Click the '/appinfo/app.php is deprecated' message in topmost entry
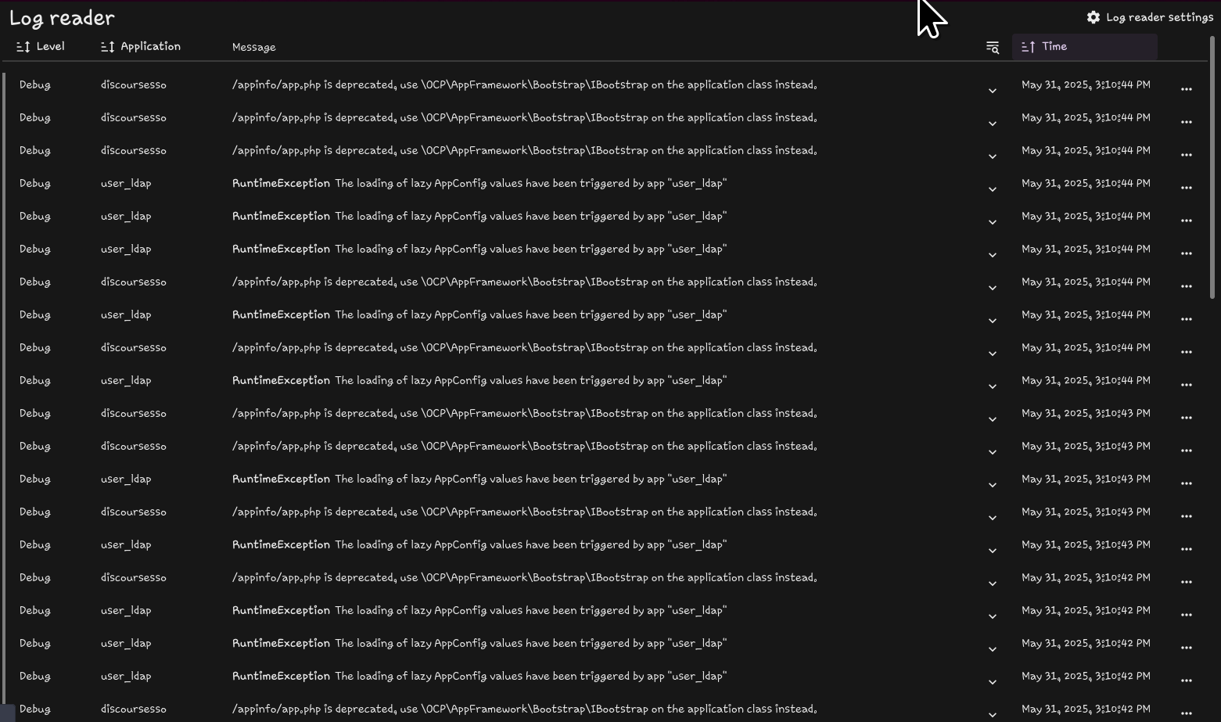This screenshot has width=1221, height=722. (x=525, y=85)
